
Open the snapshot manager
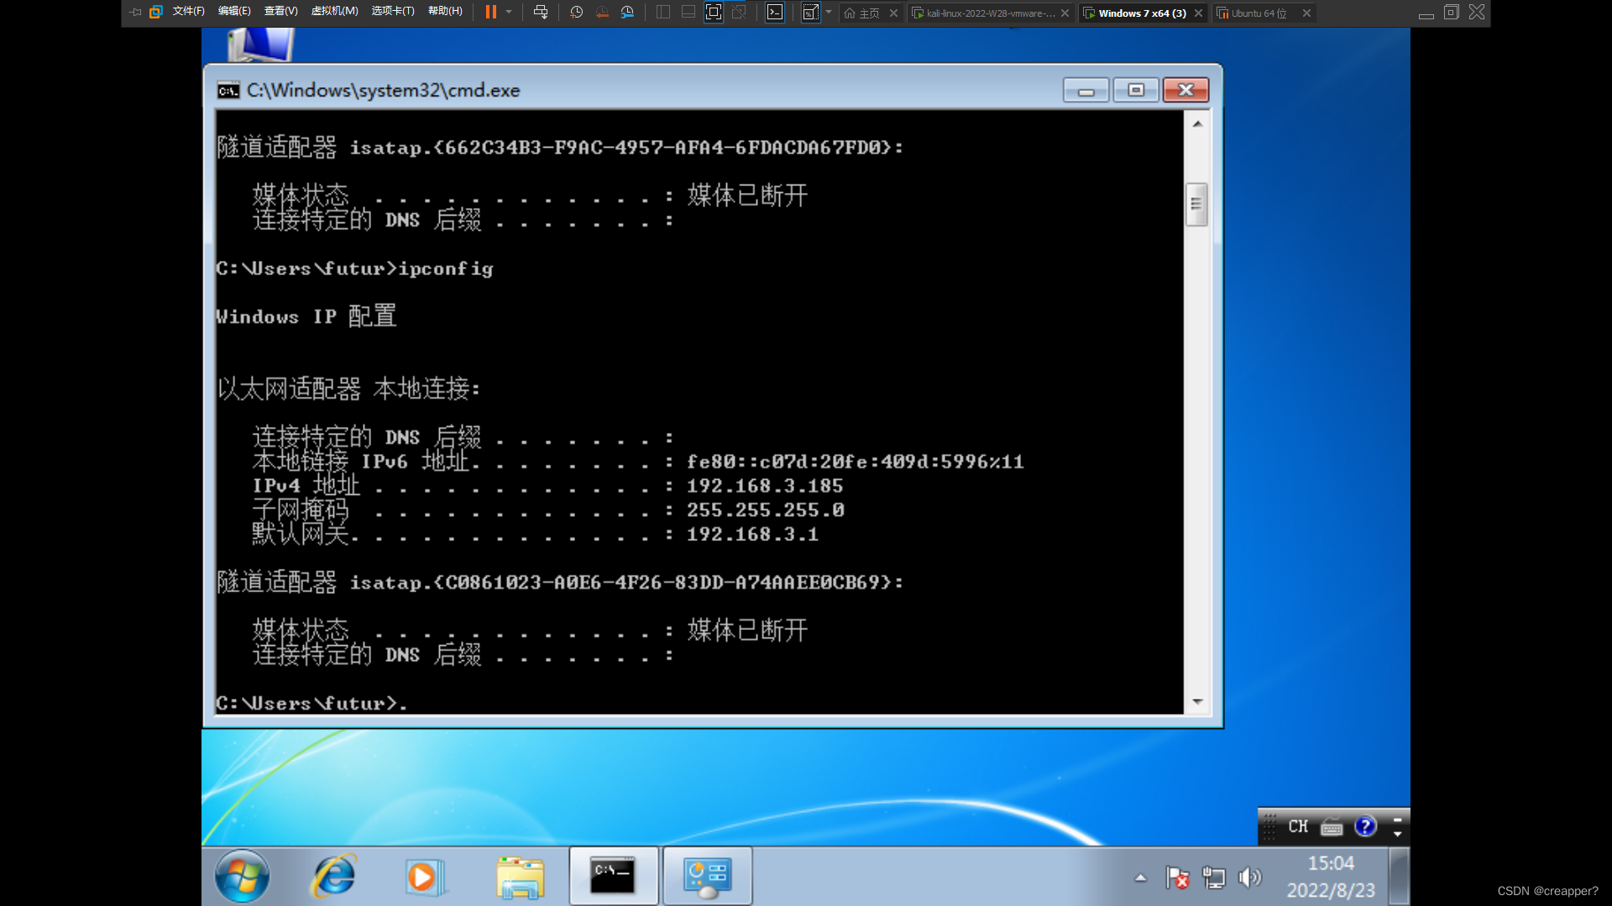point(627,13)
